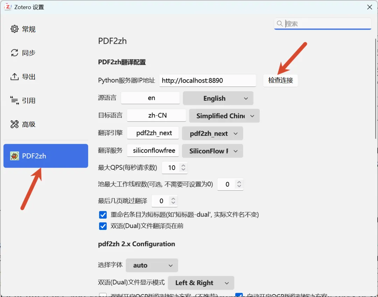Click the 'pdf2zh 2.x Configuration' heading
This screenshot has width=378, height=297.
136,244
